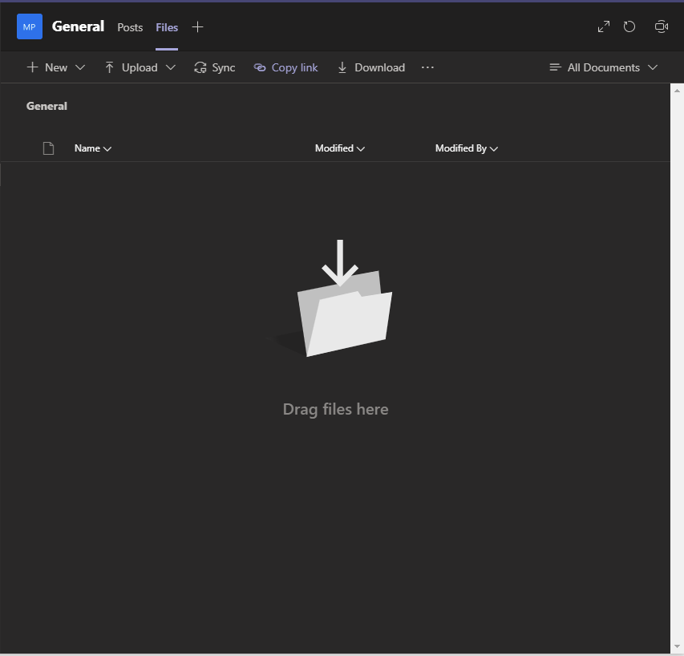The width and height of the screenshot is (684, 656).
Task: Reload the Files tab
Action: click(x=629, y=26)
